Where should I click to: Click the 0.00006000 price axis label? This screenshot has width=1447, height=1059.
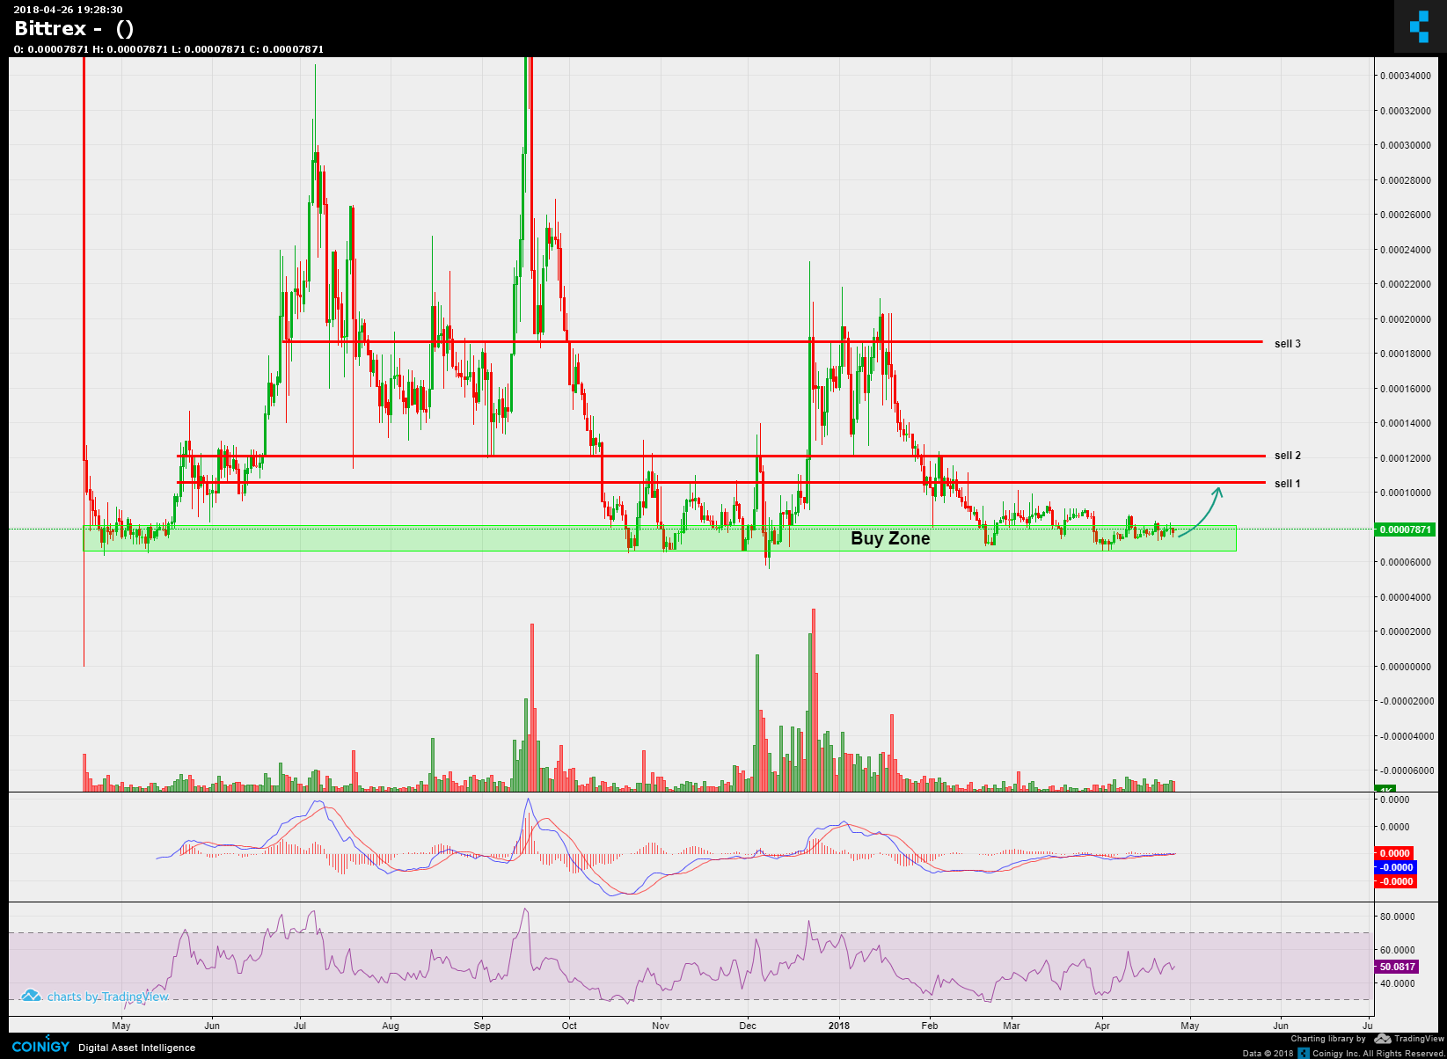coord(1406,562)
